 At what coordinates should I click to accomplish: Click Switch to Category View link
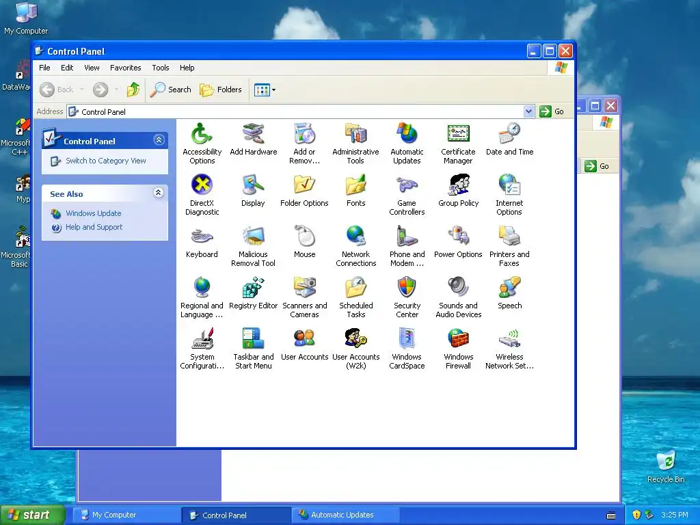coord(105,161)
